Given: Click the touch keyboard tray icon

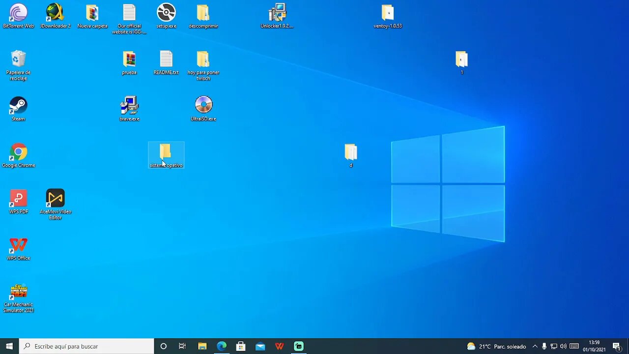Looking at the screenshot, I should pyautogui.click(x=574, y=346).
